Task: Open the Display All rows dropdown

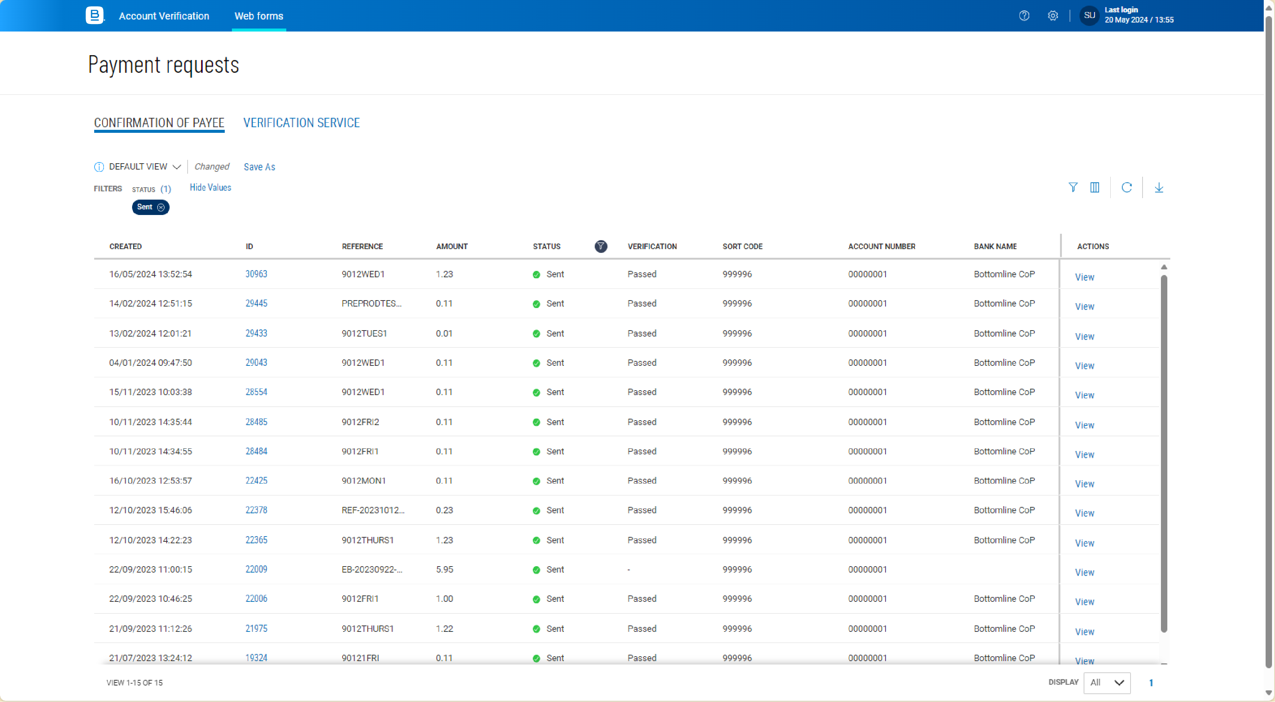Action: click(1107, 683)
